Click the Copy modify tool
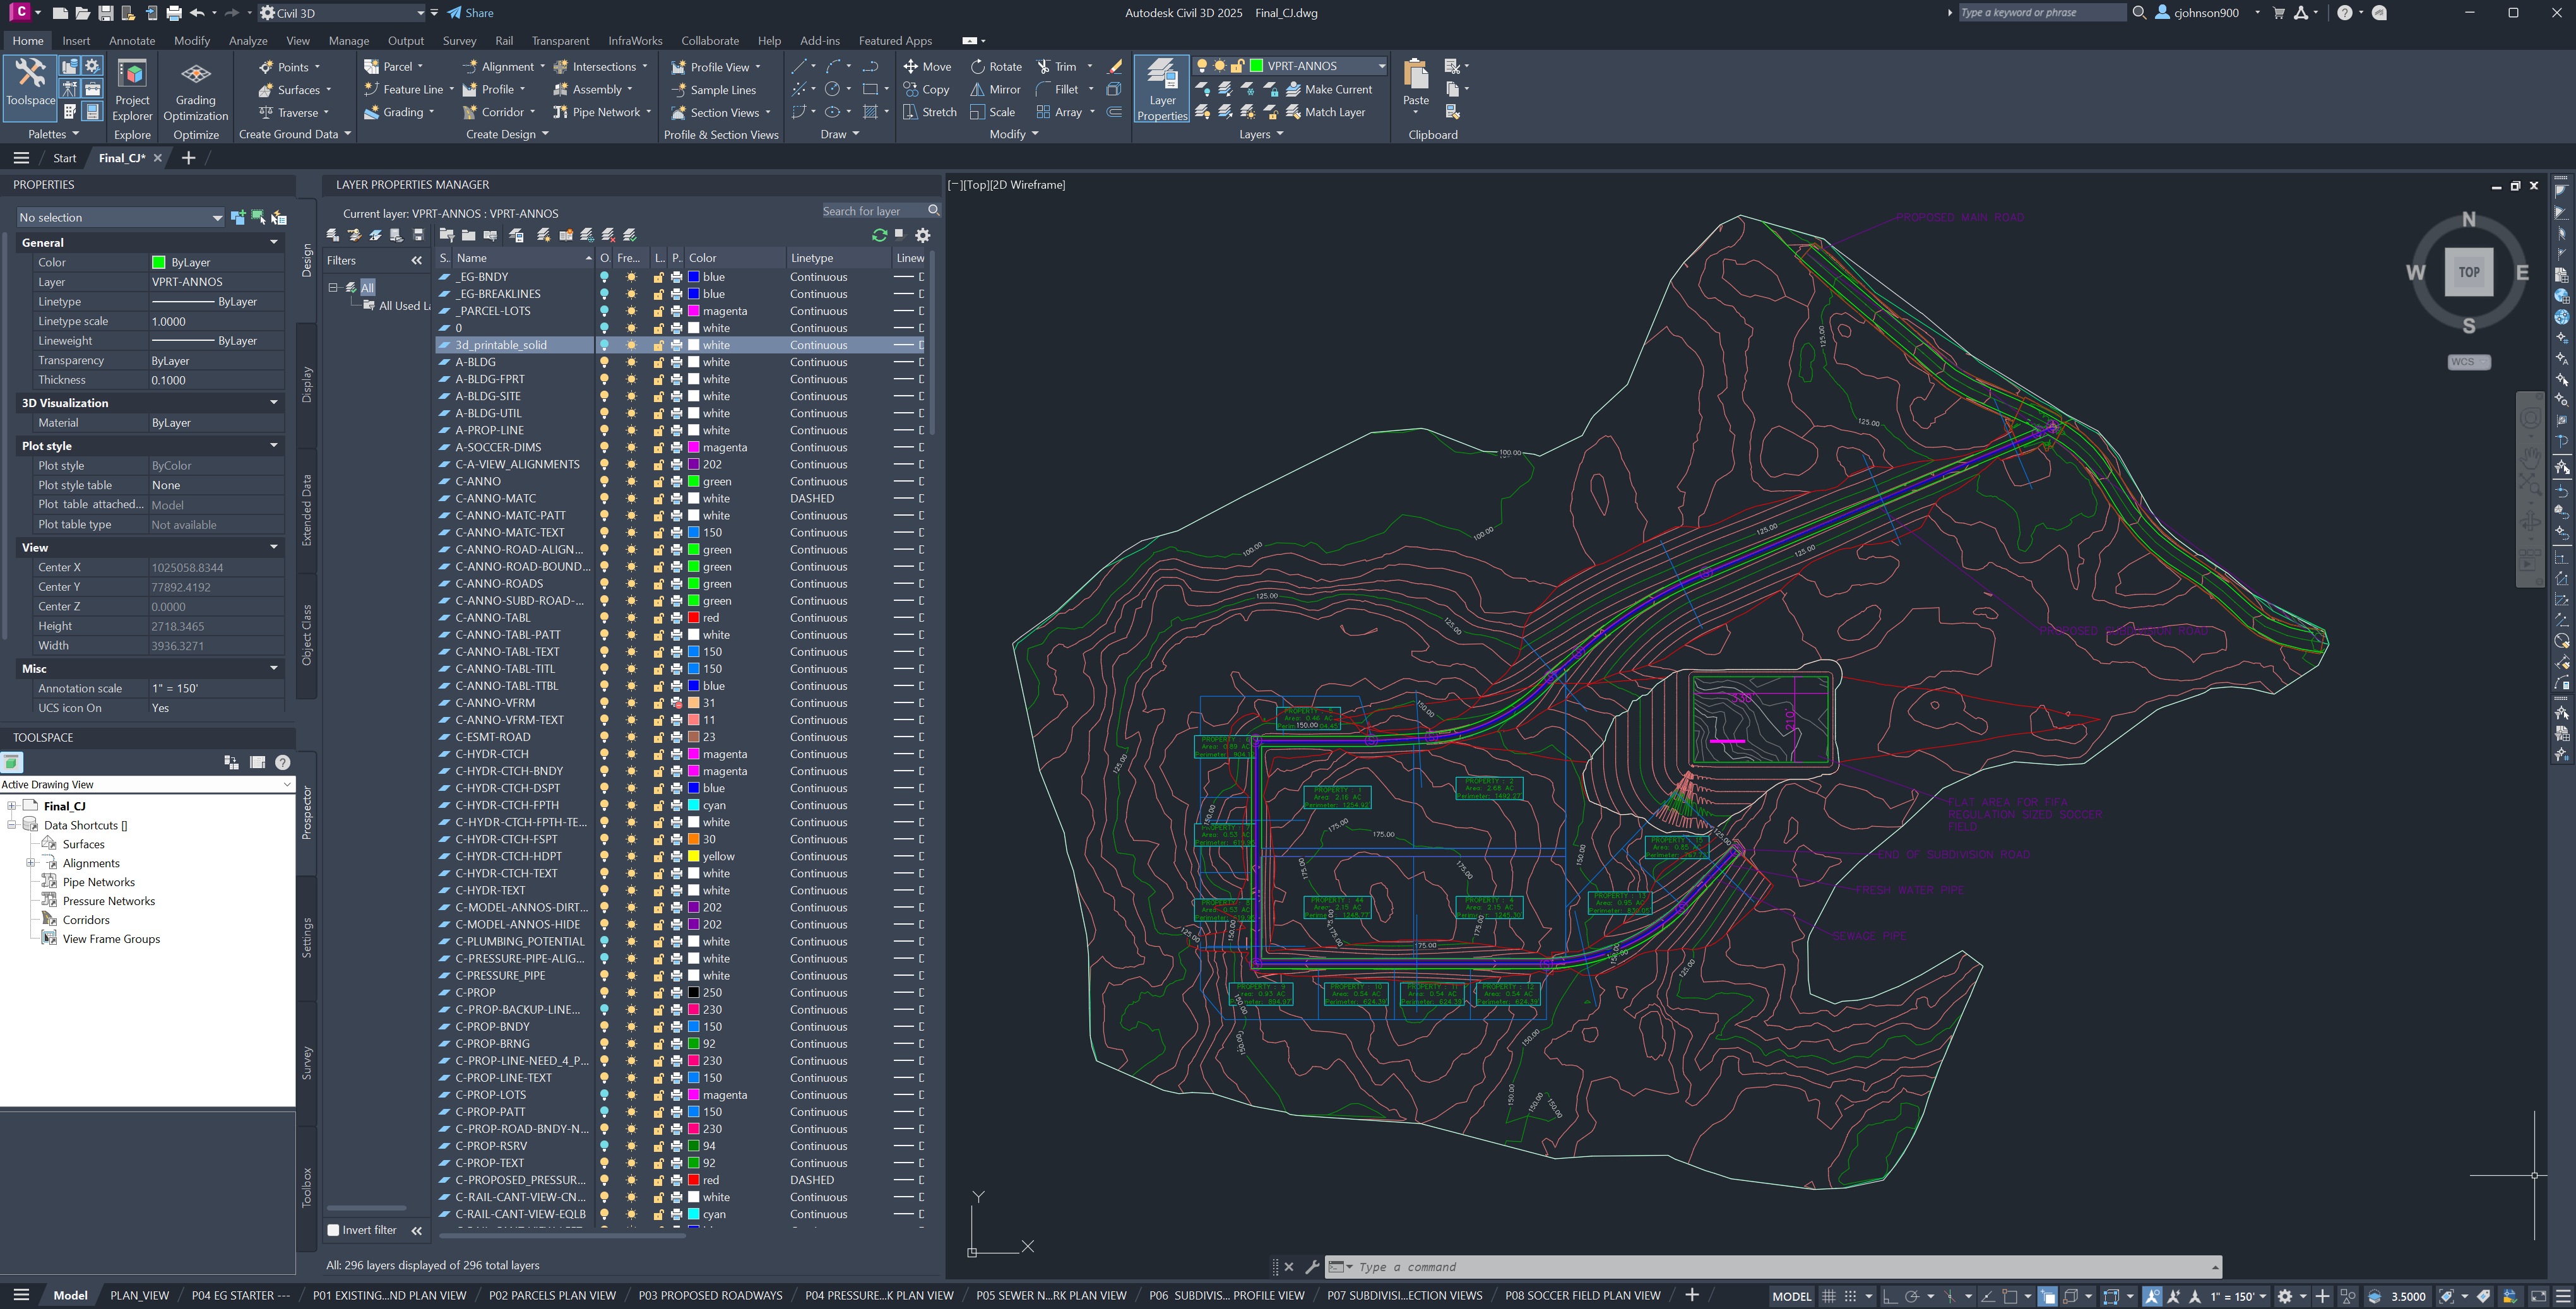The height and width of the screenshot is (1309, 2576). coord(926,89)
